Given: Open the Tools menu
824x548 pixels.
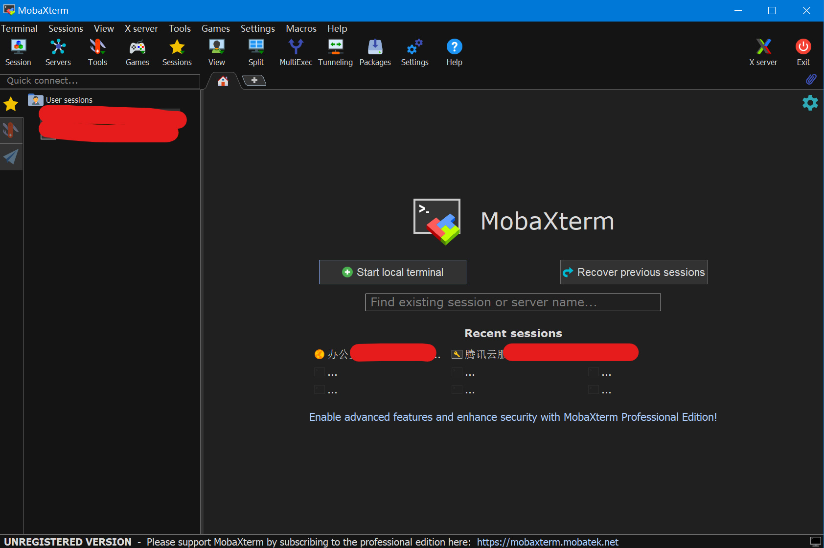Looking at the screenshot, I should (x=180, y=28).
